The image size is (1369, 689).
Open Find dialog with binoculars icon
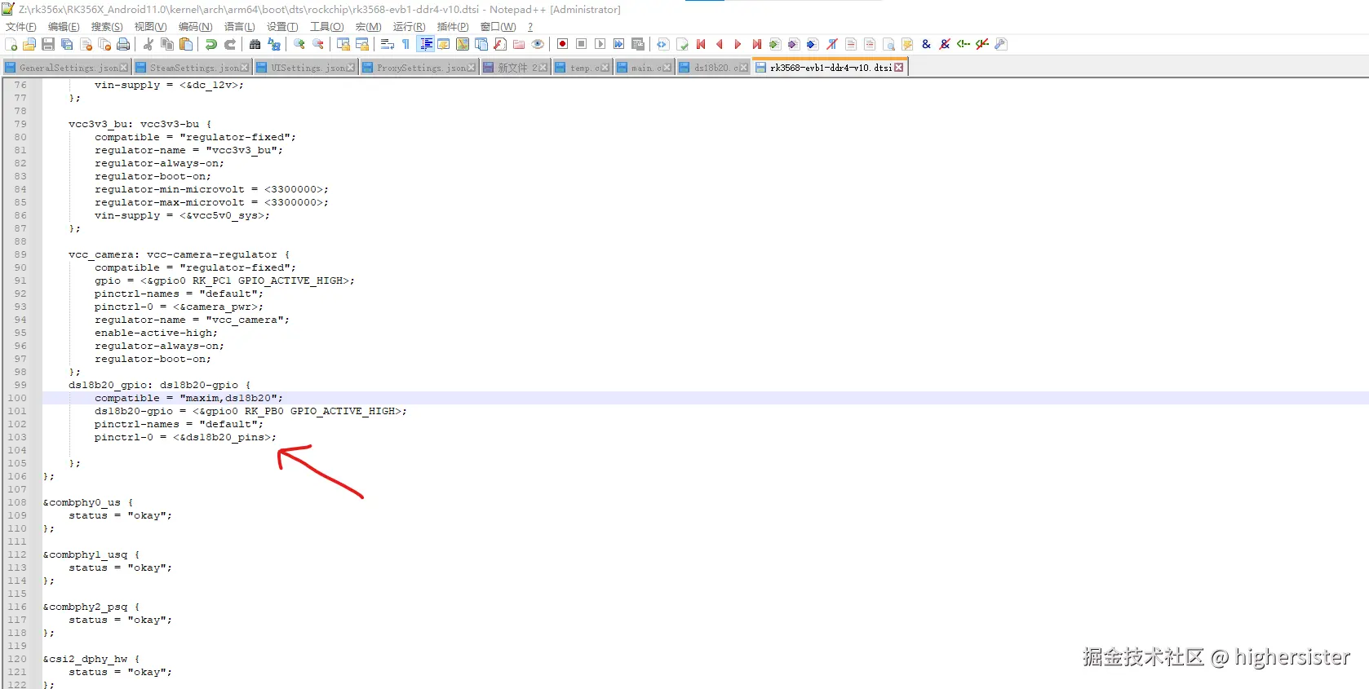(255, 44)
